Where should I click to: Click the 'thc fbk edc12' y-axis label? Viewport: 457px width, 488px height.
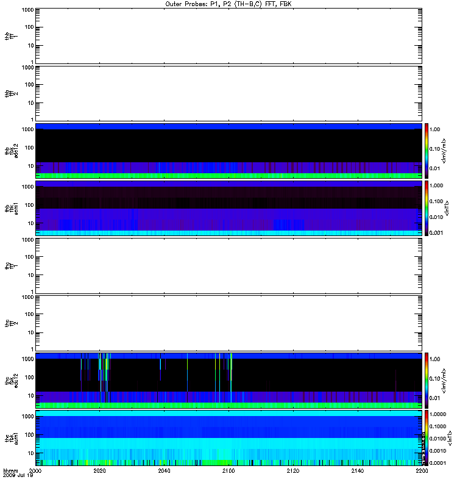tap(11, 380)
